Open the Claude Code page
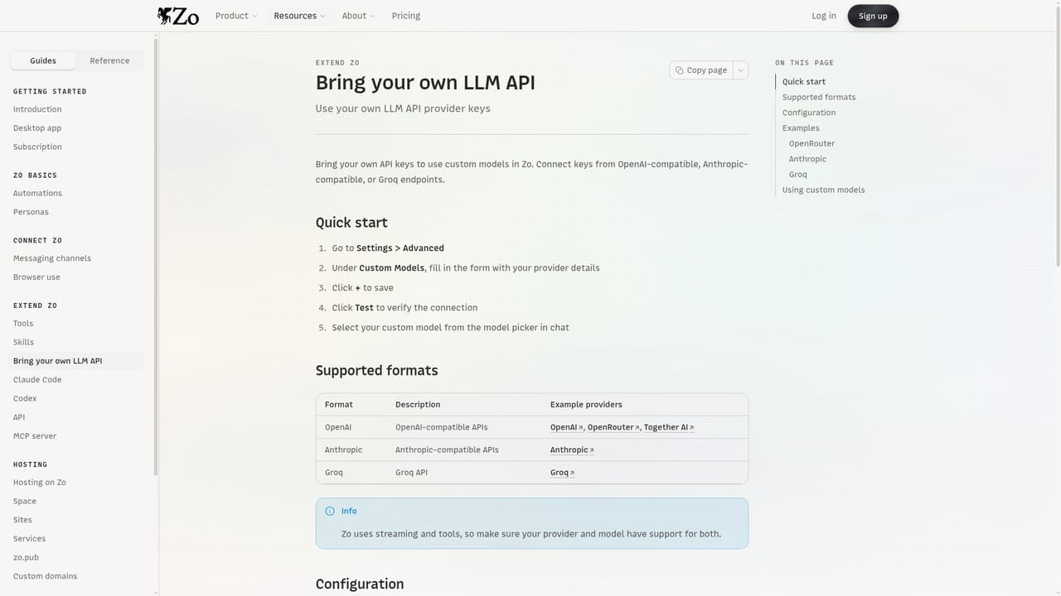Image resolution: width=1061 pixels, height=596 pixels. click(37, 380)
